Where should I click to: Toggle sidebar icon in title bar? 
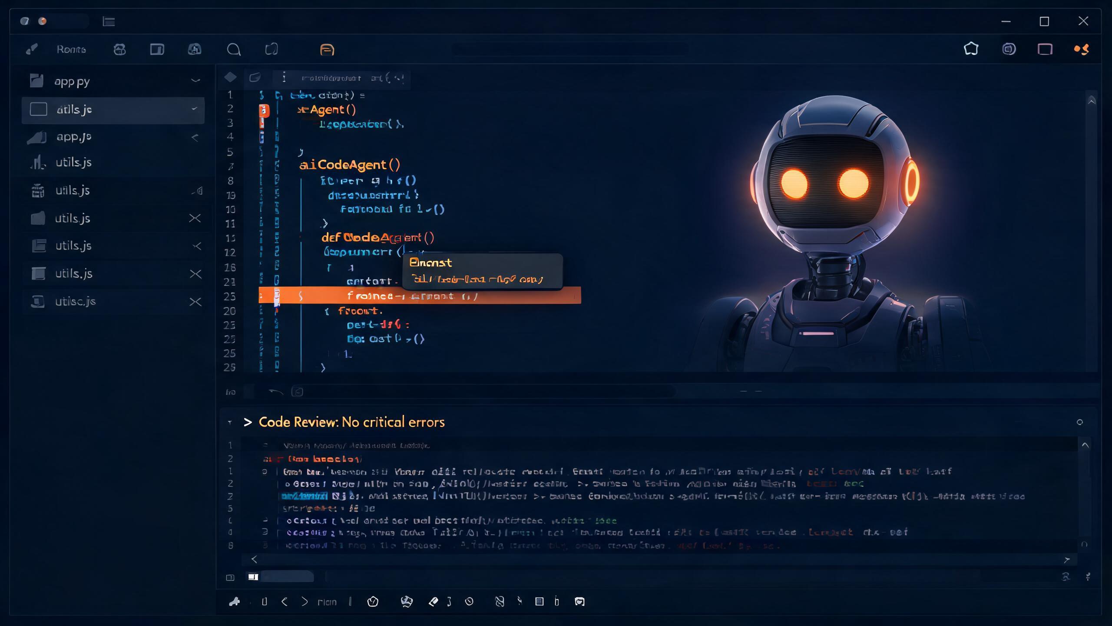109,21
